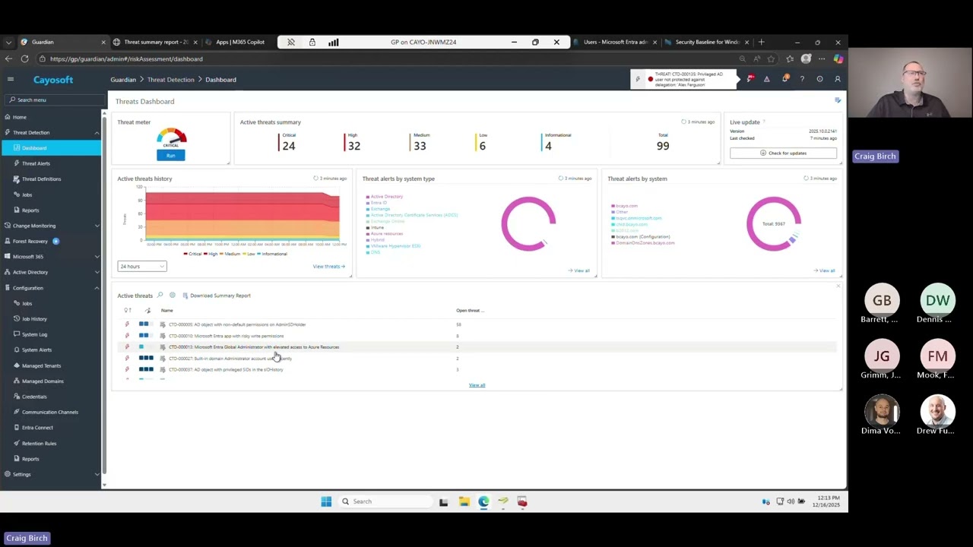Click the browser refresh icon
Viewport: 973px width, 547px height.
pos(24,58)
